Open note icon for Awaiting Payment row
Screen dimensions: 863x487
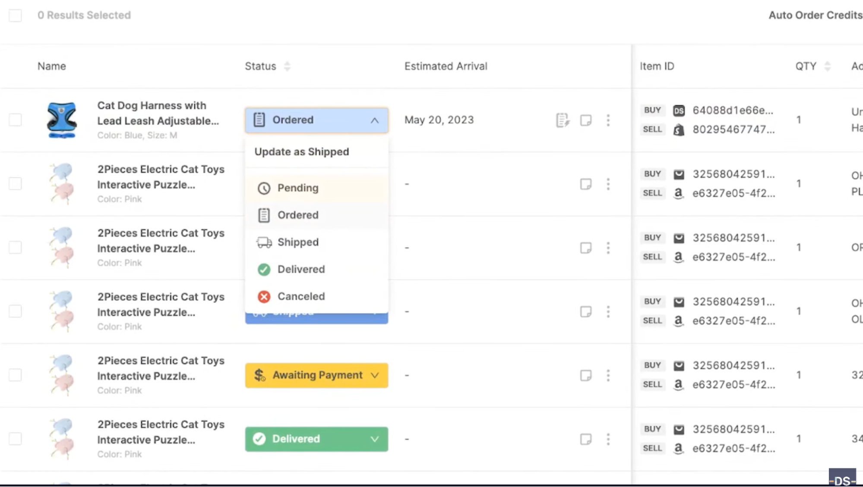point(586,376)
